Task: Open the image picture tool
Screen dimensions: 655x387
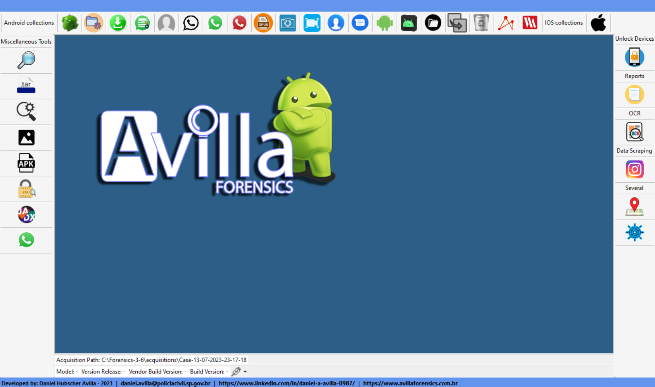Action: pos(26,137)
